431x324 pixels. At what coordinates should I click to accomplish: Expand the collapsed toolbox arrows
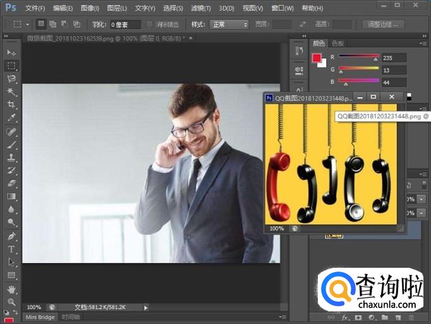point(6,36)
